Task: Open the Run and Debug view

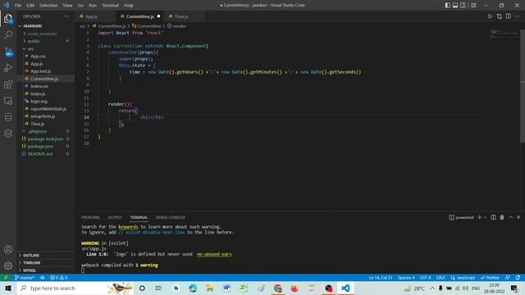Action: point(8,67)
